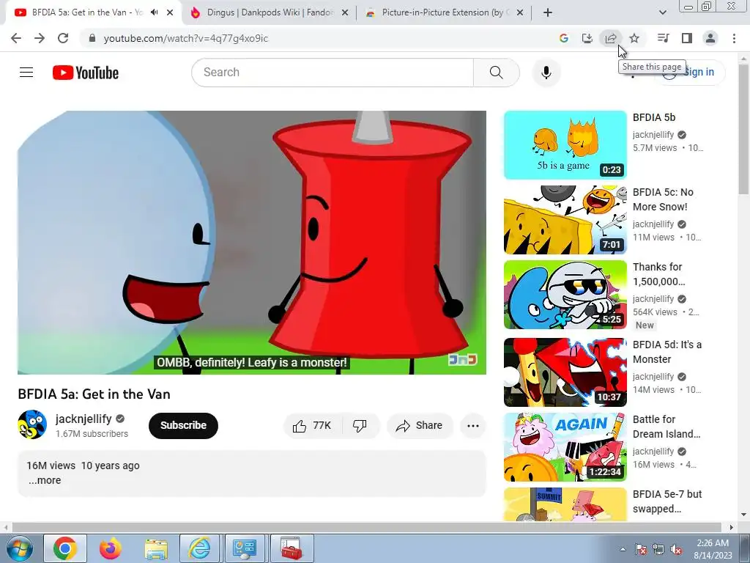Viewport: 750px width, 563px height.
Task: Click the browser back arrow
Action: click(16, 38)
